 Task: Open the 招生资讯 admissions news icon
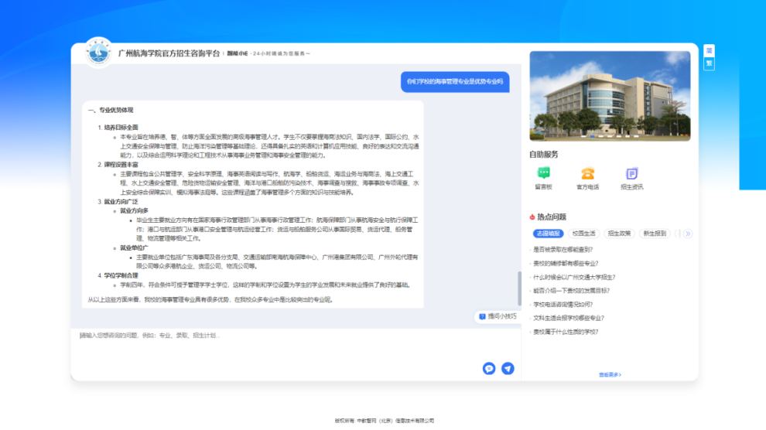[x=631, y=174]
